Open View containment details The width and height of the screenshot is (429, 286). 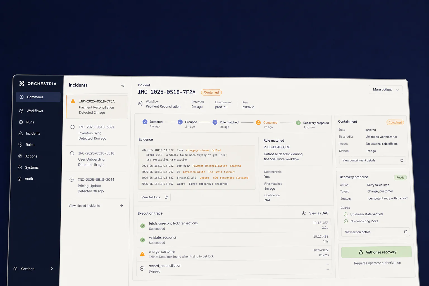373,160
